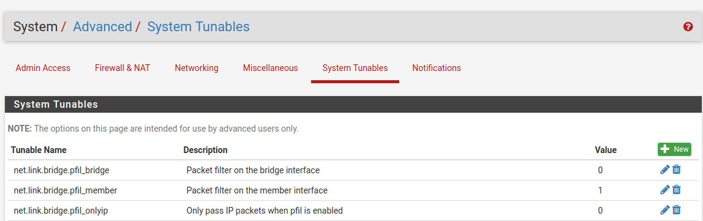This screenshot has width=703, height=221.
Task: Click the System Tunables breadcrumb link
Action: coord(198,27)
